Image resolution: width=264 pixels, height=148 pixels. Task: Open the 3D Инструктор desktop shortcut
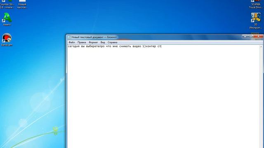[x=256, y=21]
